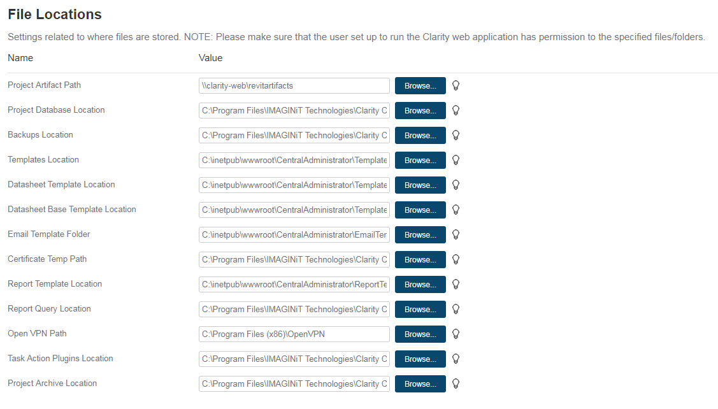Browse for the Report Template Location
Screen dimensions: 718x409
pyautogui.click(x=420, y=285)
